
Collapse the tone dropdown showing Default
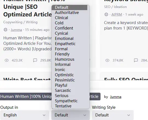(71, 115)
